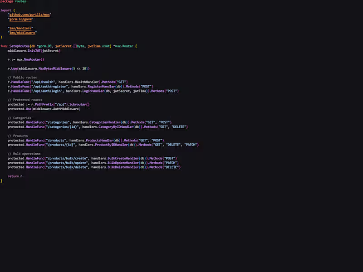
Task: Click the "/categories/{id}" route string
Action: point(62,127)
